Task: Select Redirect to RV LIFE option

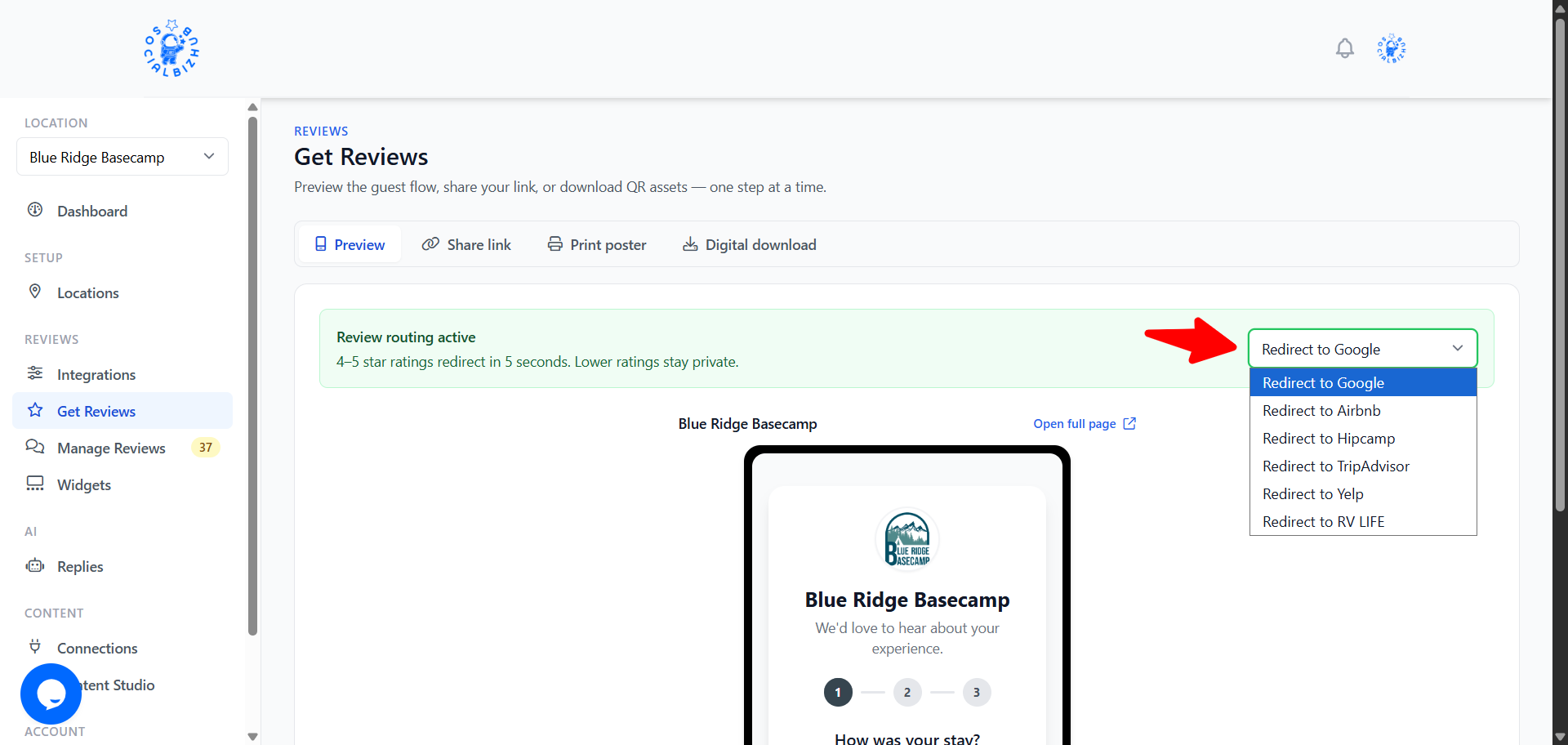Action: tap(1363, 521)
